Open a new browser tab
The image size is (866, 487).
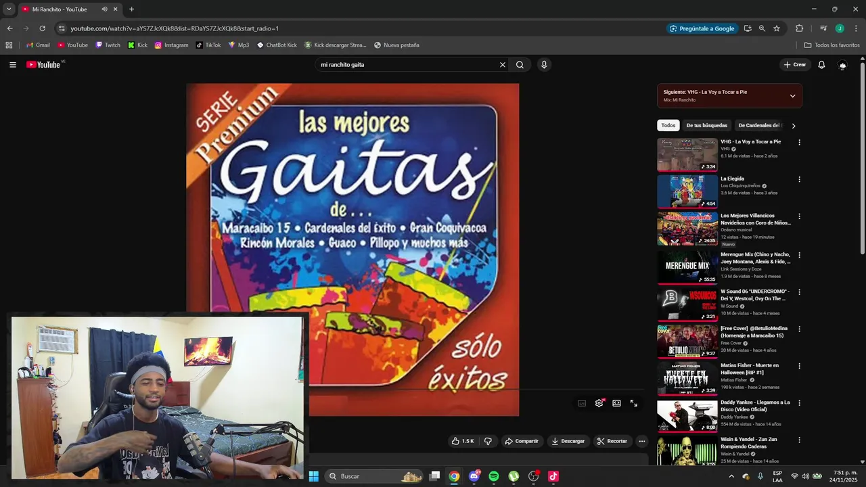[131, 9]
